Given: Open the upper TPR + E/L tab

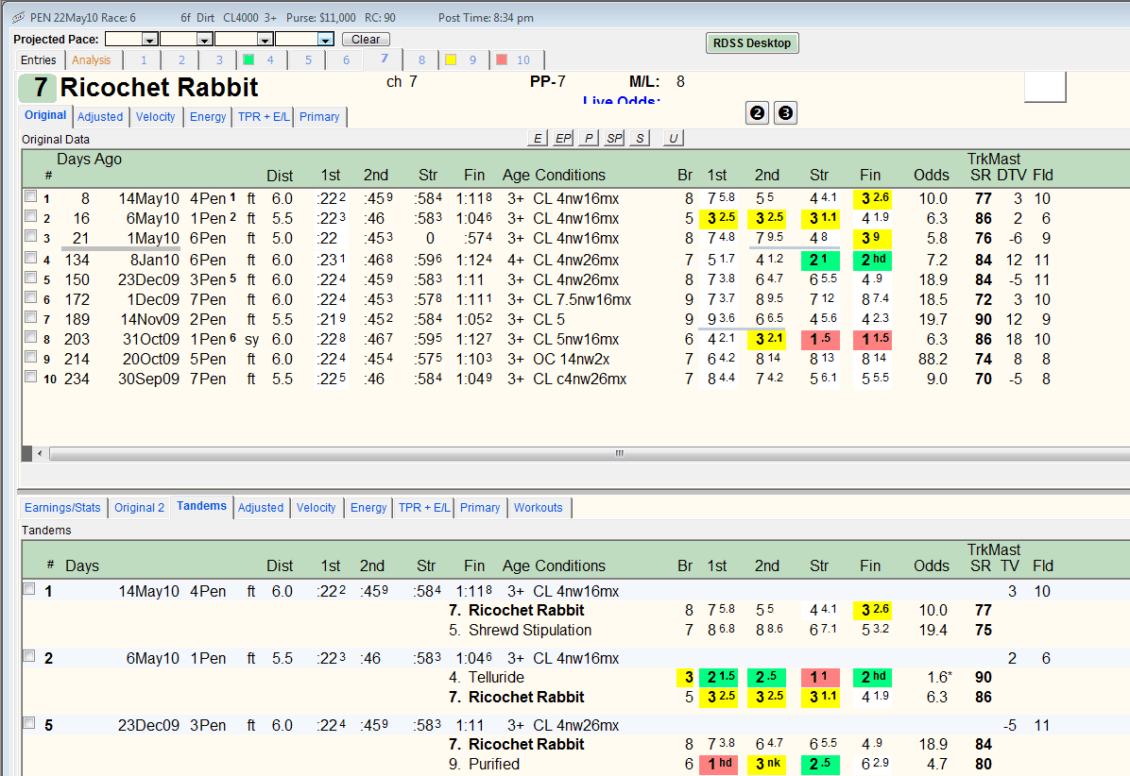Looking at the screenshot, I should click(264, 117).
